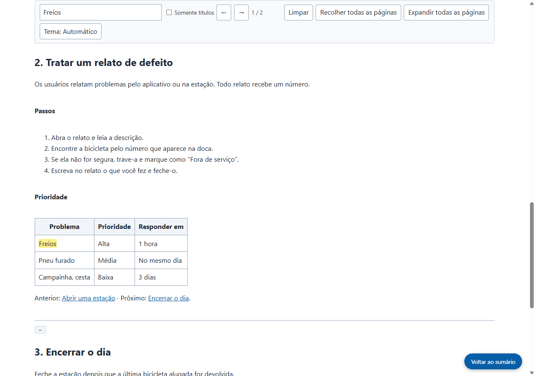
Task: Go to previous search match arrow
Action: (224, 13)
